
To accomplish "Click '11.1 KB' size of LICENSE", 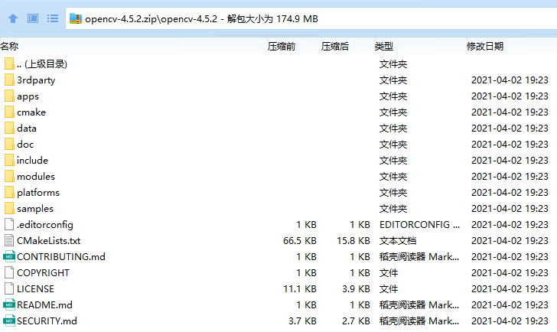I will click(299, 288).
